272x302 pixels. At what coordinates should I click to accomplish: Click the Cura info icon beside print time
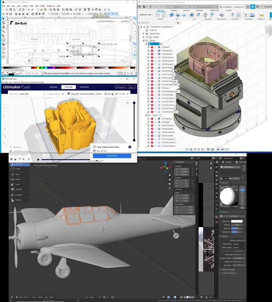point(130,147)
